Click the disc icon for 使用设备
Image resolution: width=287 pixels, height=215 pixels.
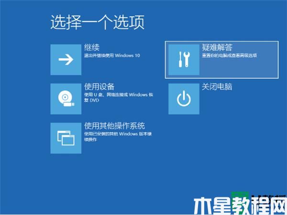tap(66, 99)
